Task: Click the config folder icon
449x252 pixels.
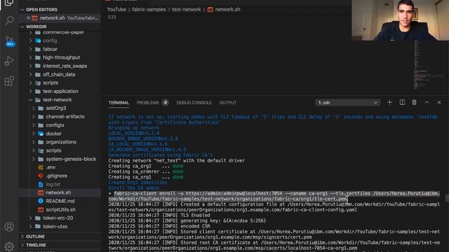Action: 38,41
